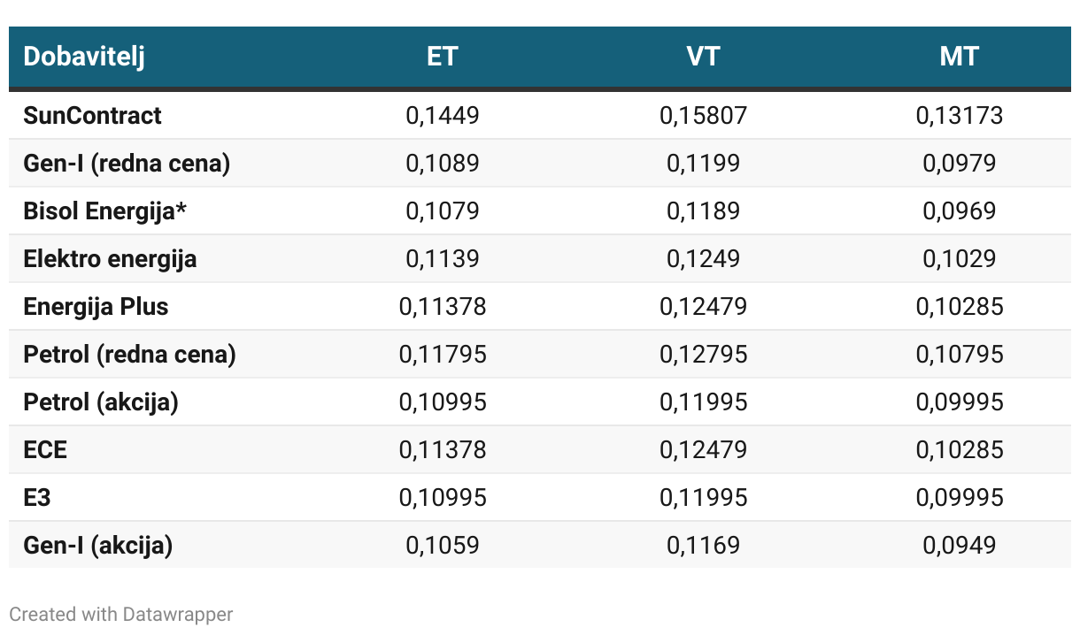Click Petrol (redna cena) supplier name
Screen dimensions: 1080x635
point(129,355)
